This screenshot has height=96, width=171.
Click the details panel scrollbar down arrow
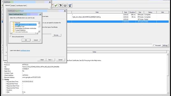(168, 93)
